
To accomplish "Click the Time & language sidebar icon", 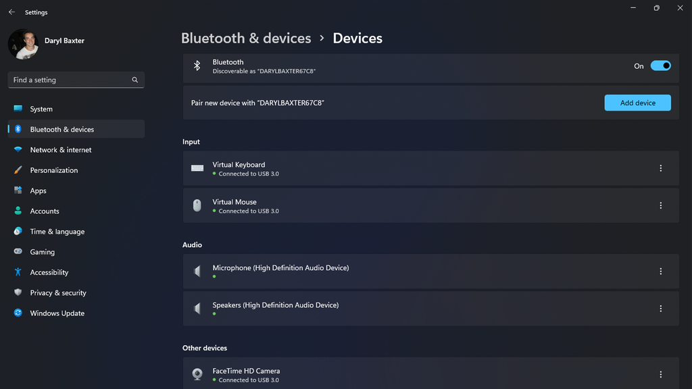I will coord(18,231).
